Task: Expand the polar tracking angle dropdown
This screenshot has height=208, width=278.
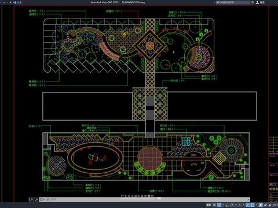Action: (x=236, y=205)
